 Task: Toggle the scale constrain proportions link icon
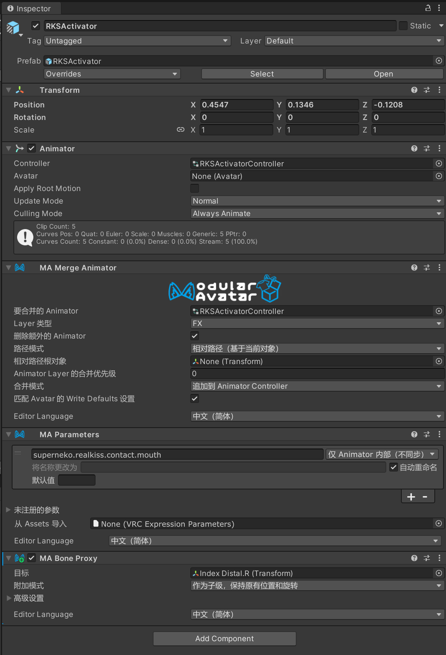click(x=180, y=130)
